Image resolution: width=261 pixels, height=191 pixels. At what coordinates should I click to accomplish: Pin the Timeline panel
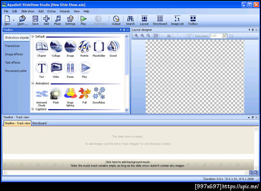[x=253, y=117]
